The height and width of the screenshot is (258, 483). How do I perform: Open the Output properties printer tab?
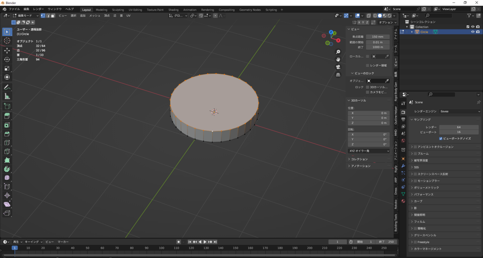(x=403, y=119)
